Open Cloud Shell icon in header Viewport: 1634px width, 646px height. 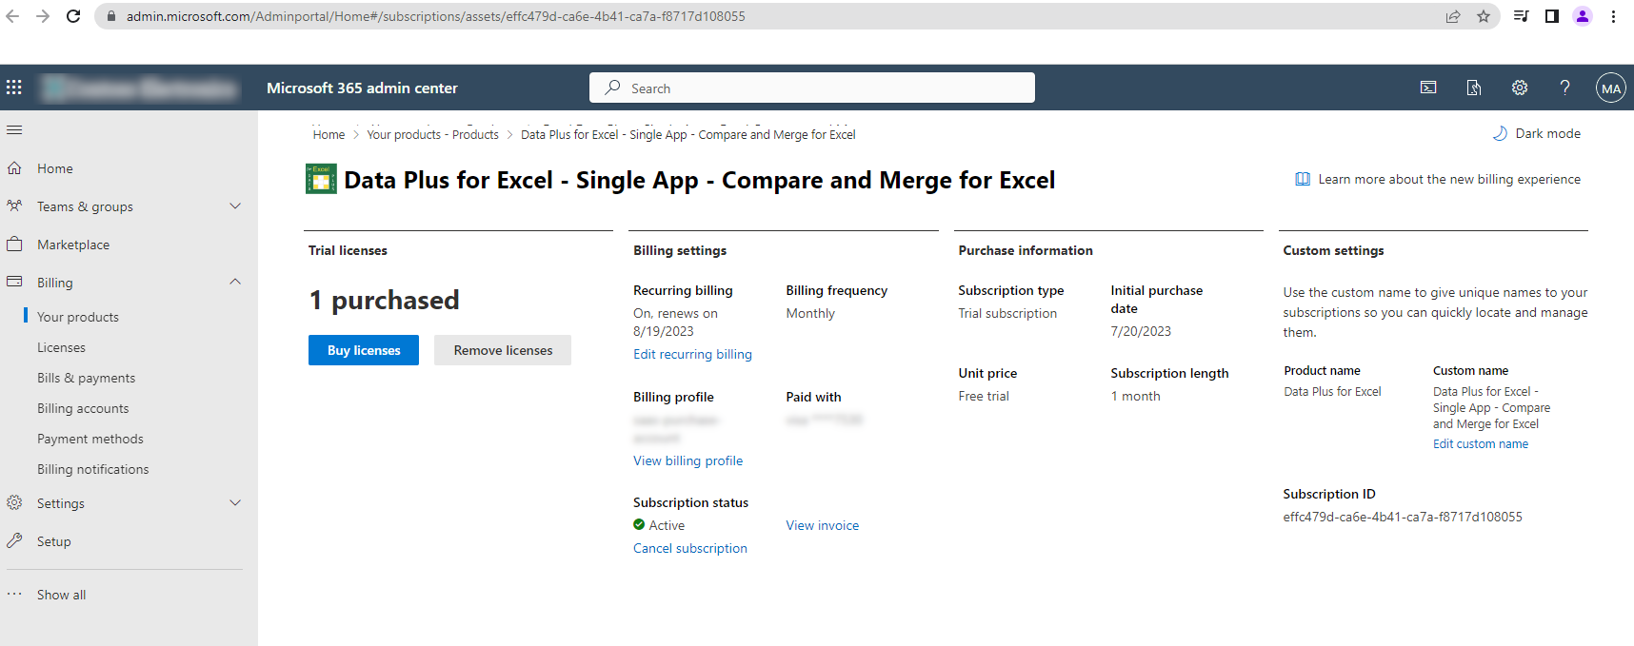click(1428, 88)
